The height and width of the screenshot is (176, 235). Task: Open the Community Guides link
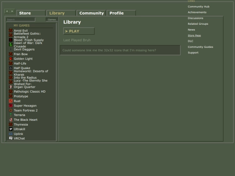pos(200,47)
